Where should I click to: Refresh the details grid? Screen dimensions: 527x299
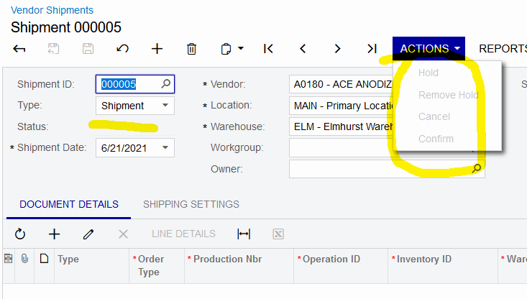click(x=20, y=234)
